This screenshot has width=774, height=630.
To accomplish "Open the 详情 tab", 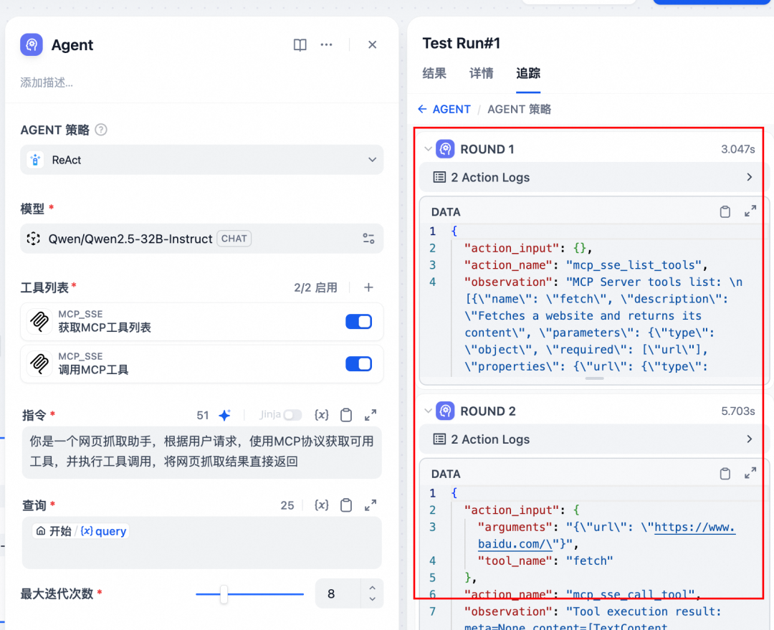I will point(481,74).
